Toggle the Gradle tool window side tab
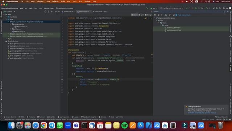This screenshot has width=232, height=131. pyautogui.click(x=231, y=68)
